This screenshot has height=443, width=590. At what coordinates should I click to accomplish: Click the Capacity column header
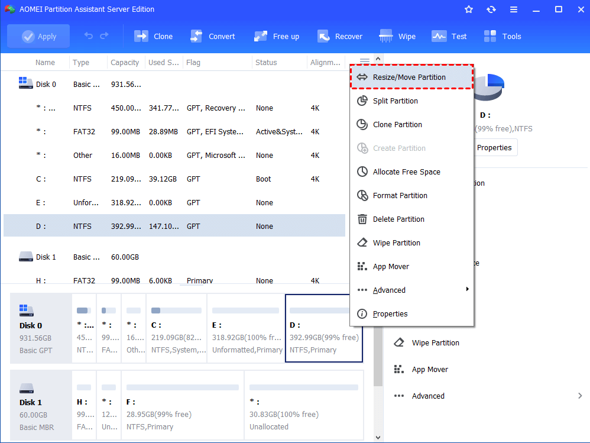tap(125, 62)
